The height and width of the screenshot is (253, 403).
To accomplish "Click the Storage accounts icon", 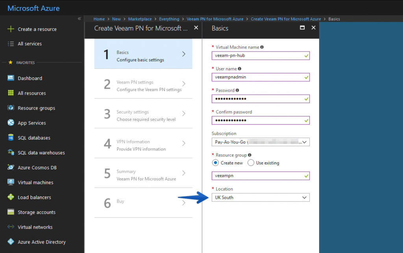I will 11,212.
